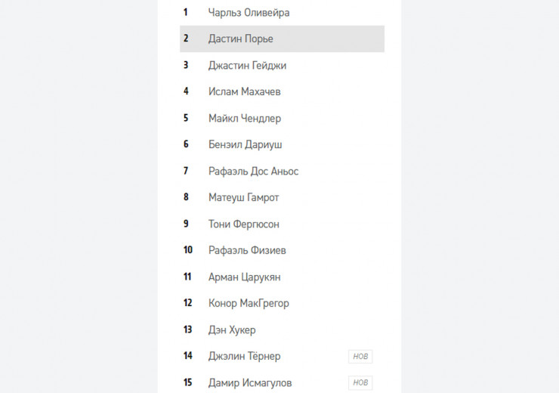Select Арман Царукян name
Screen dimensions: 559x393
[242, 277]
